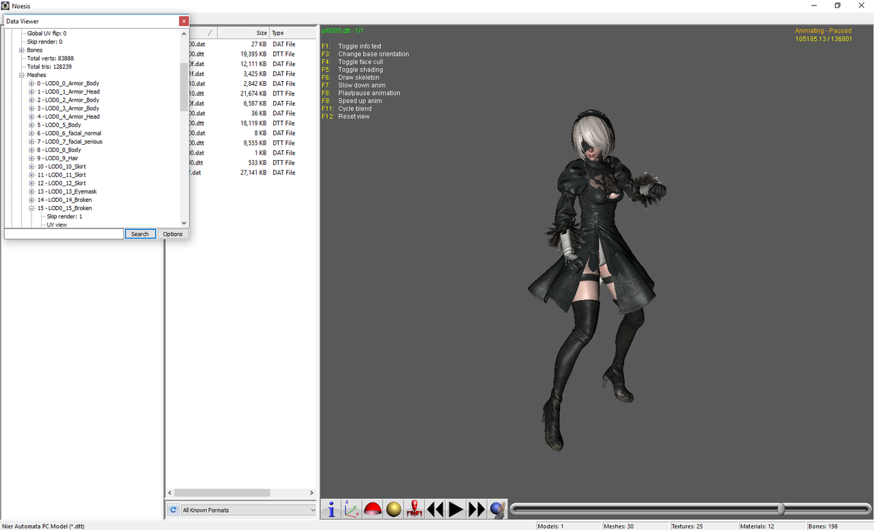874x530 pixels.
Task: Click the gold sphere material icon
Action: (394, 509)
